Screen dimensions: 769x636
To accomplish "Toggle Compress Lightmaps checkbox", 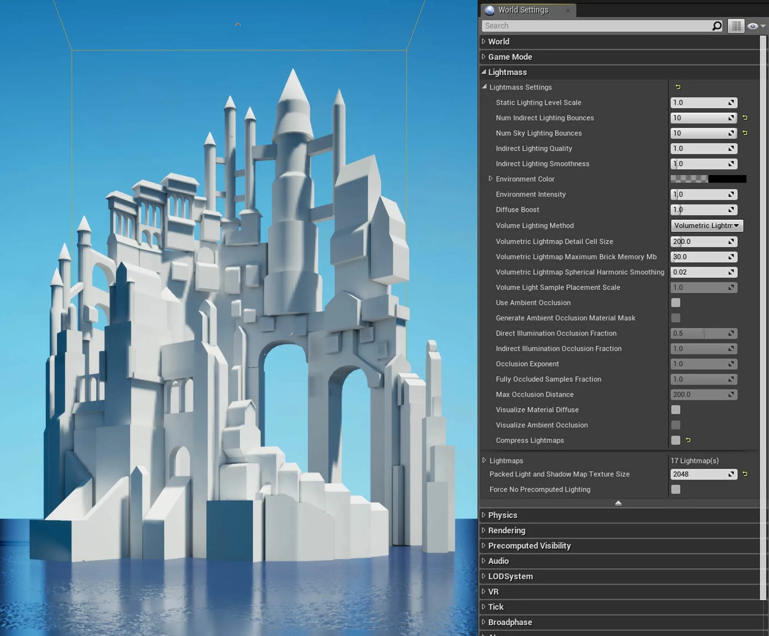I will pos(676,440).
